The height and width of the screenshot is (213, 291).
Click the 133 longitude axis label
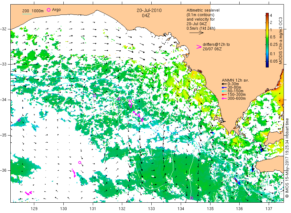tap(151, 209)
